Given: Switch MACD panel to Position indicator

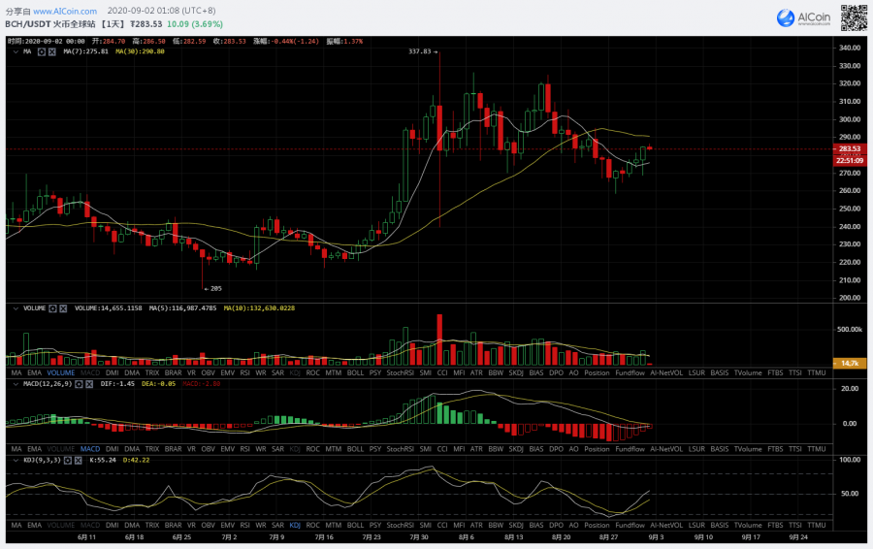Looking at the screenshot, I should (597, 449).
